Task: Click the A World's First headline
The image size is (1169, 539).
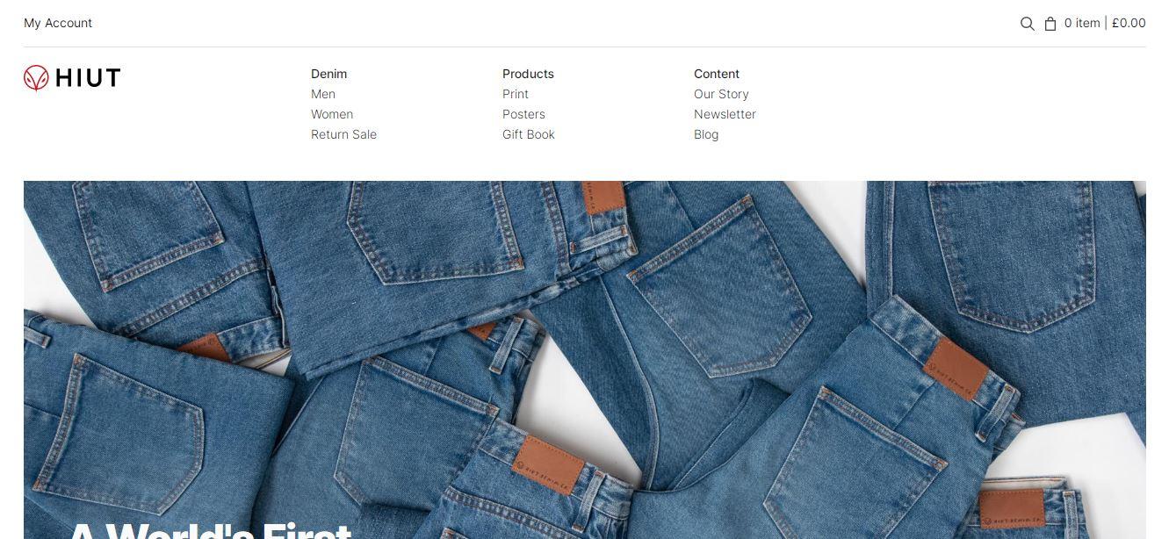Action: pos(211,530)
